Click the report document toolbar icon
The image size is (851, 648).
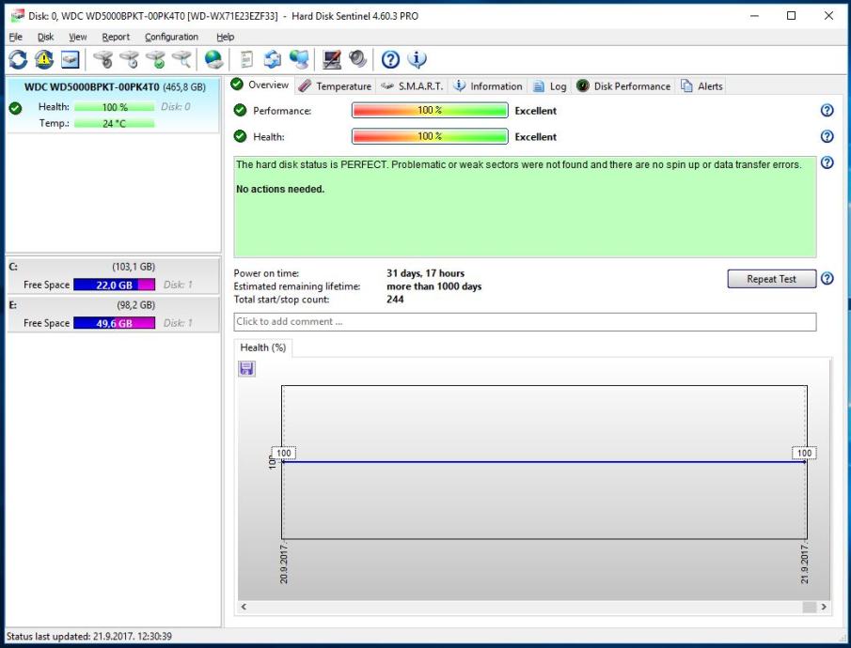[247, 60]
